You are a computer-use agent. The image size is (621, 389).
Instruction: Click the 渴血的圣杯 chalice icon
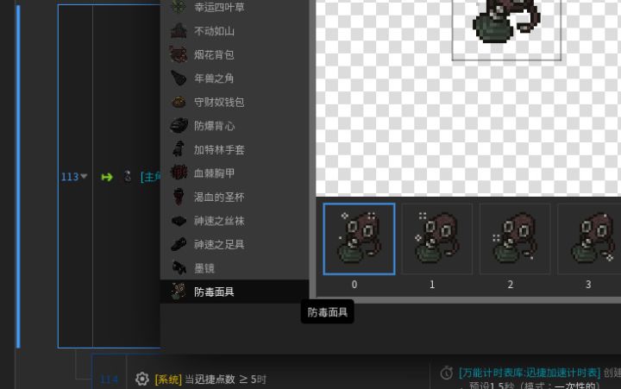pyautogui.click(x=179, y=197)
